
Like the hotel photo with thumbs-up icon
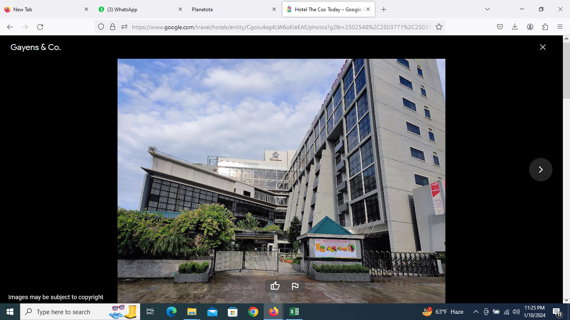(x=275, y=286)
